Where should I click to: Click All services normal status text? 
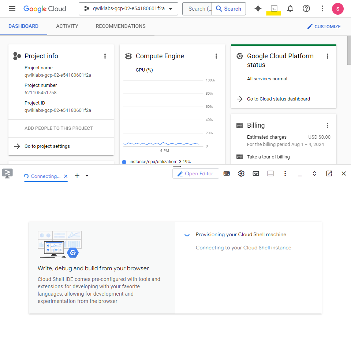click(267, 79)
